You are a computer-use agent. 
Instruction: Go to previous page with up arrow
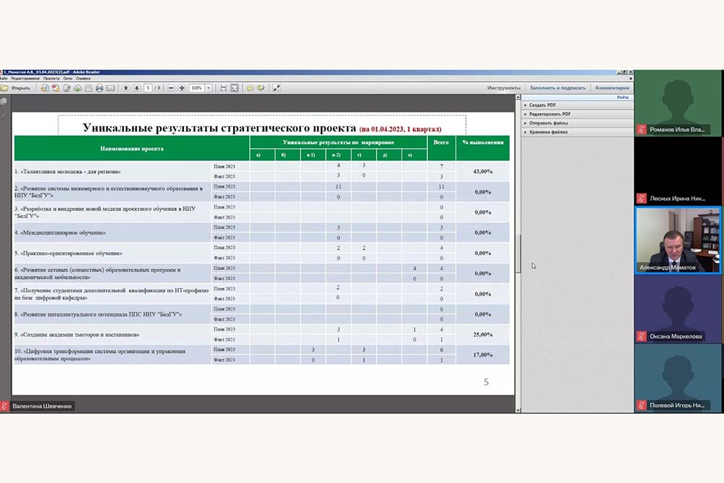pyautogui.click(x=126, y=88)
